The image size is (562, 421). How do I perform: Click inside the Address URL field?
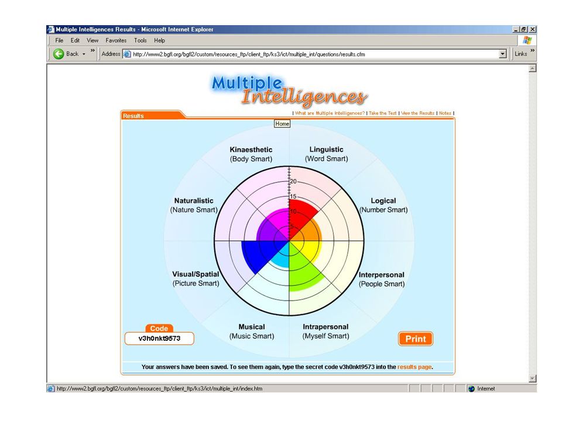click(x=316, y=54)
